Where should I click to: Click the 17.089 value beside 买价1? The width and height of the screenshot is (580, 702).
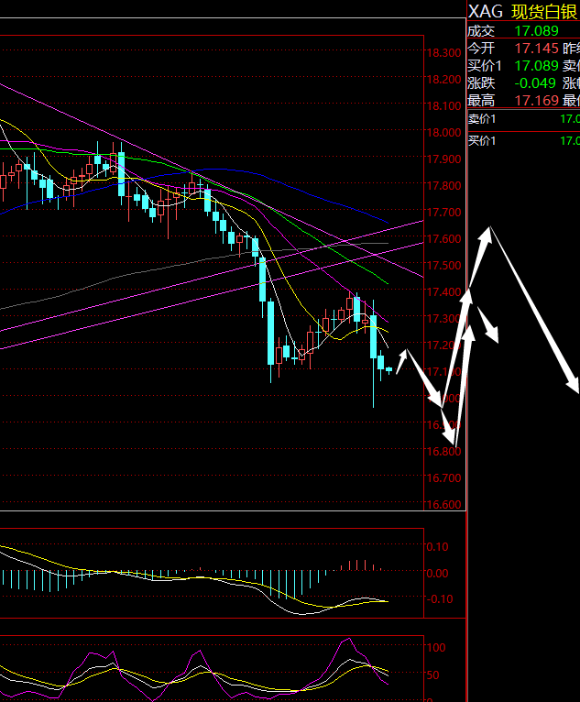tap(537, 66)
